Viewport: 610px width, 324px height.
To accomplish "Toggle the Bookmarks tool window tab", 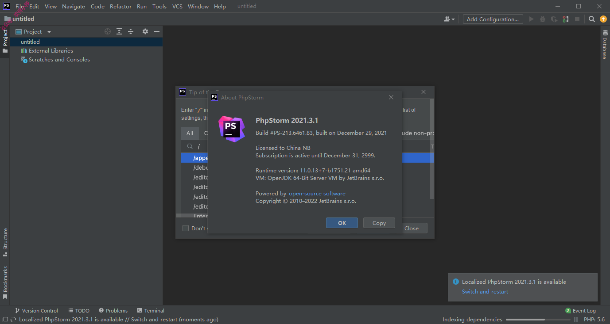I will point(5,283).
